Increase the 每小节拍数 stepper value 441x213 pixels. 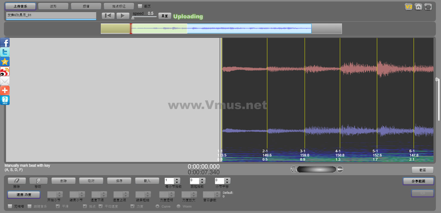(177, 179)
